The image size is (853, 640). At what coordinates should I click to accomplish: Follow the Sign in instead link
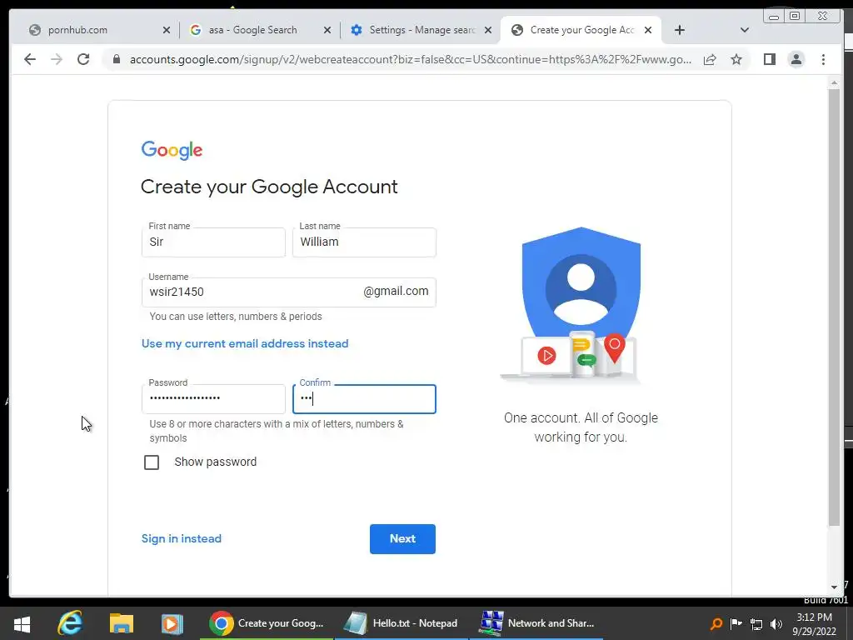181,539
